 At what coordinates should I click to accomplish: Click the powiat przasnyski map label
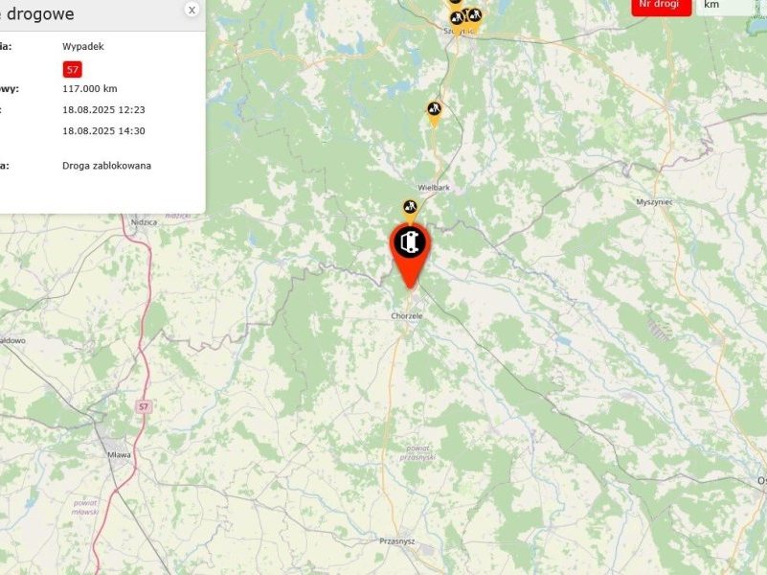tap(417, 452)
